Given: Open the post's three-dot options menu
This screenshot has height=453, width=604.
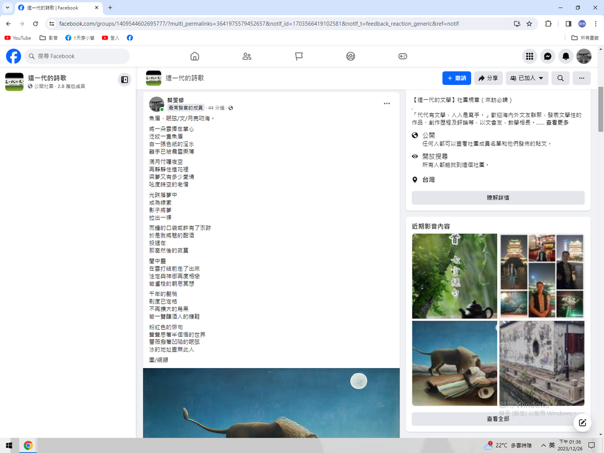Looking at the screenshot, I should tap(387, 103).
